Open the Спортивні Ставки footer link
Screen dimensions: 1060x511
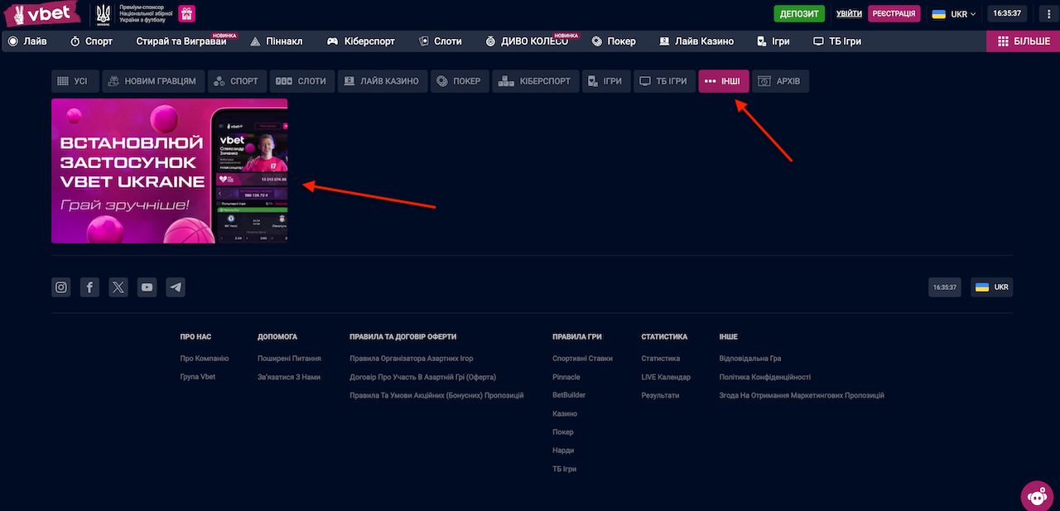click(x=582, y=359)
